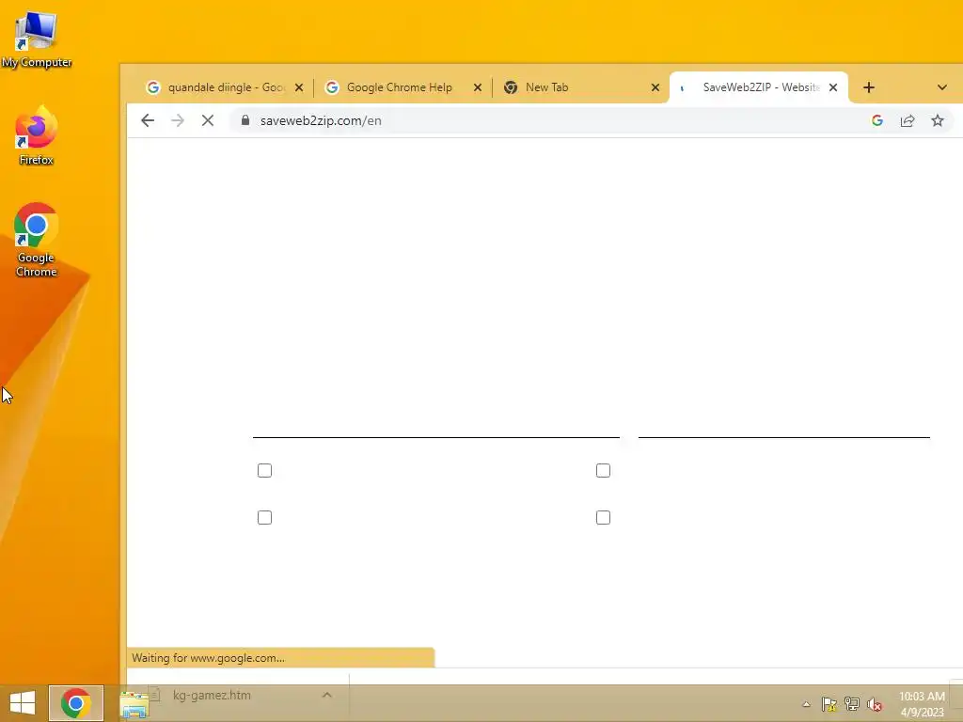963x722 pixels.
Task: Click Chrome in the taskbar
Action: click(x=76, y=703)
